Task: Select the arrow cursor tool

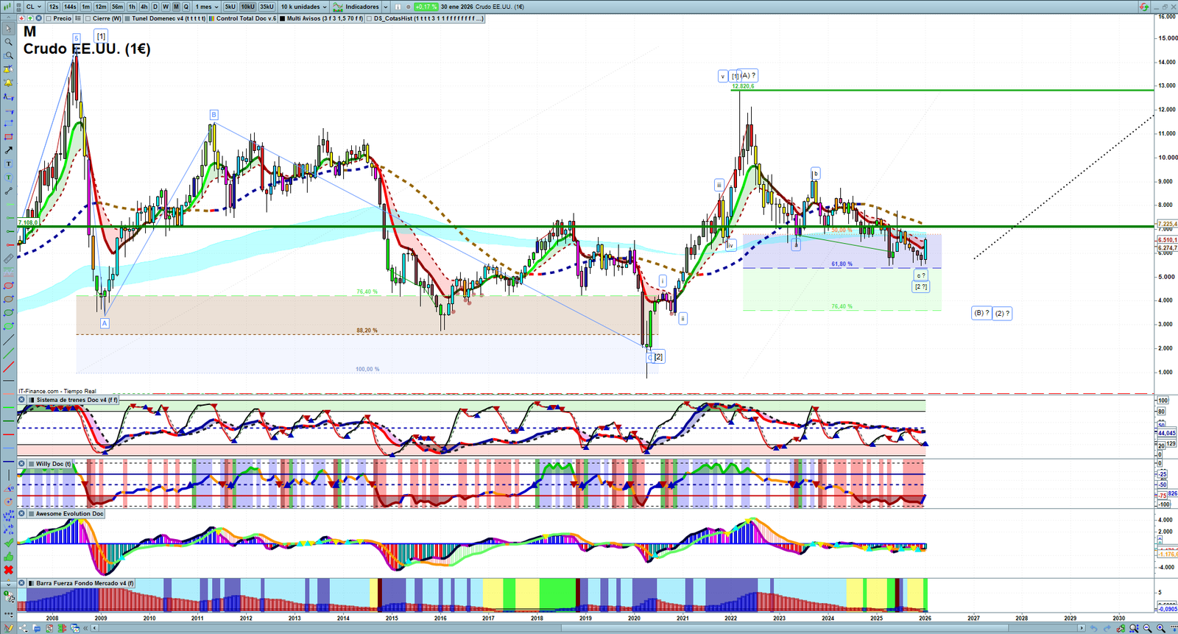Action: tap(8, 29)
